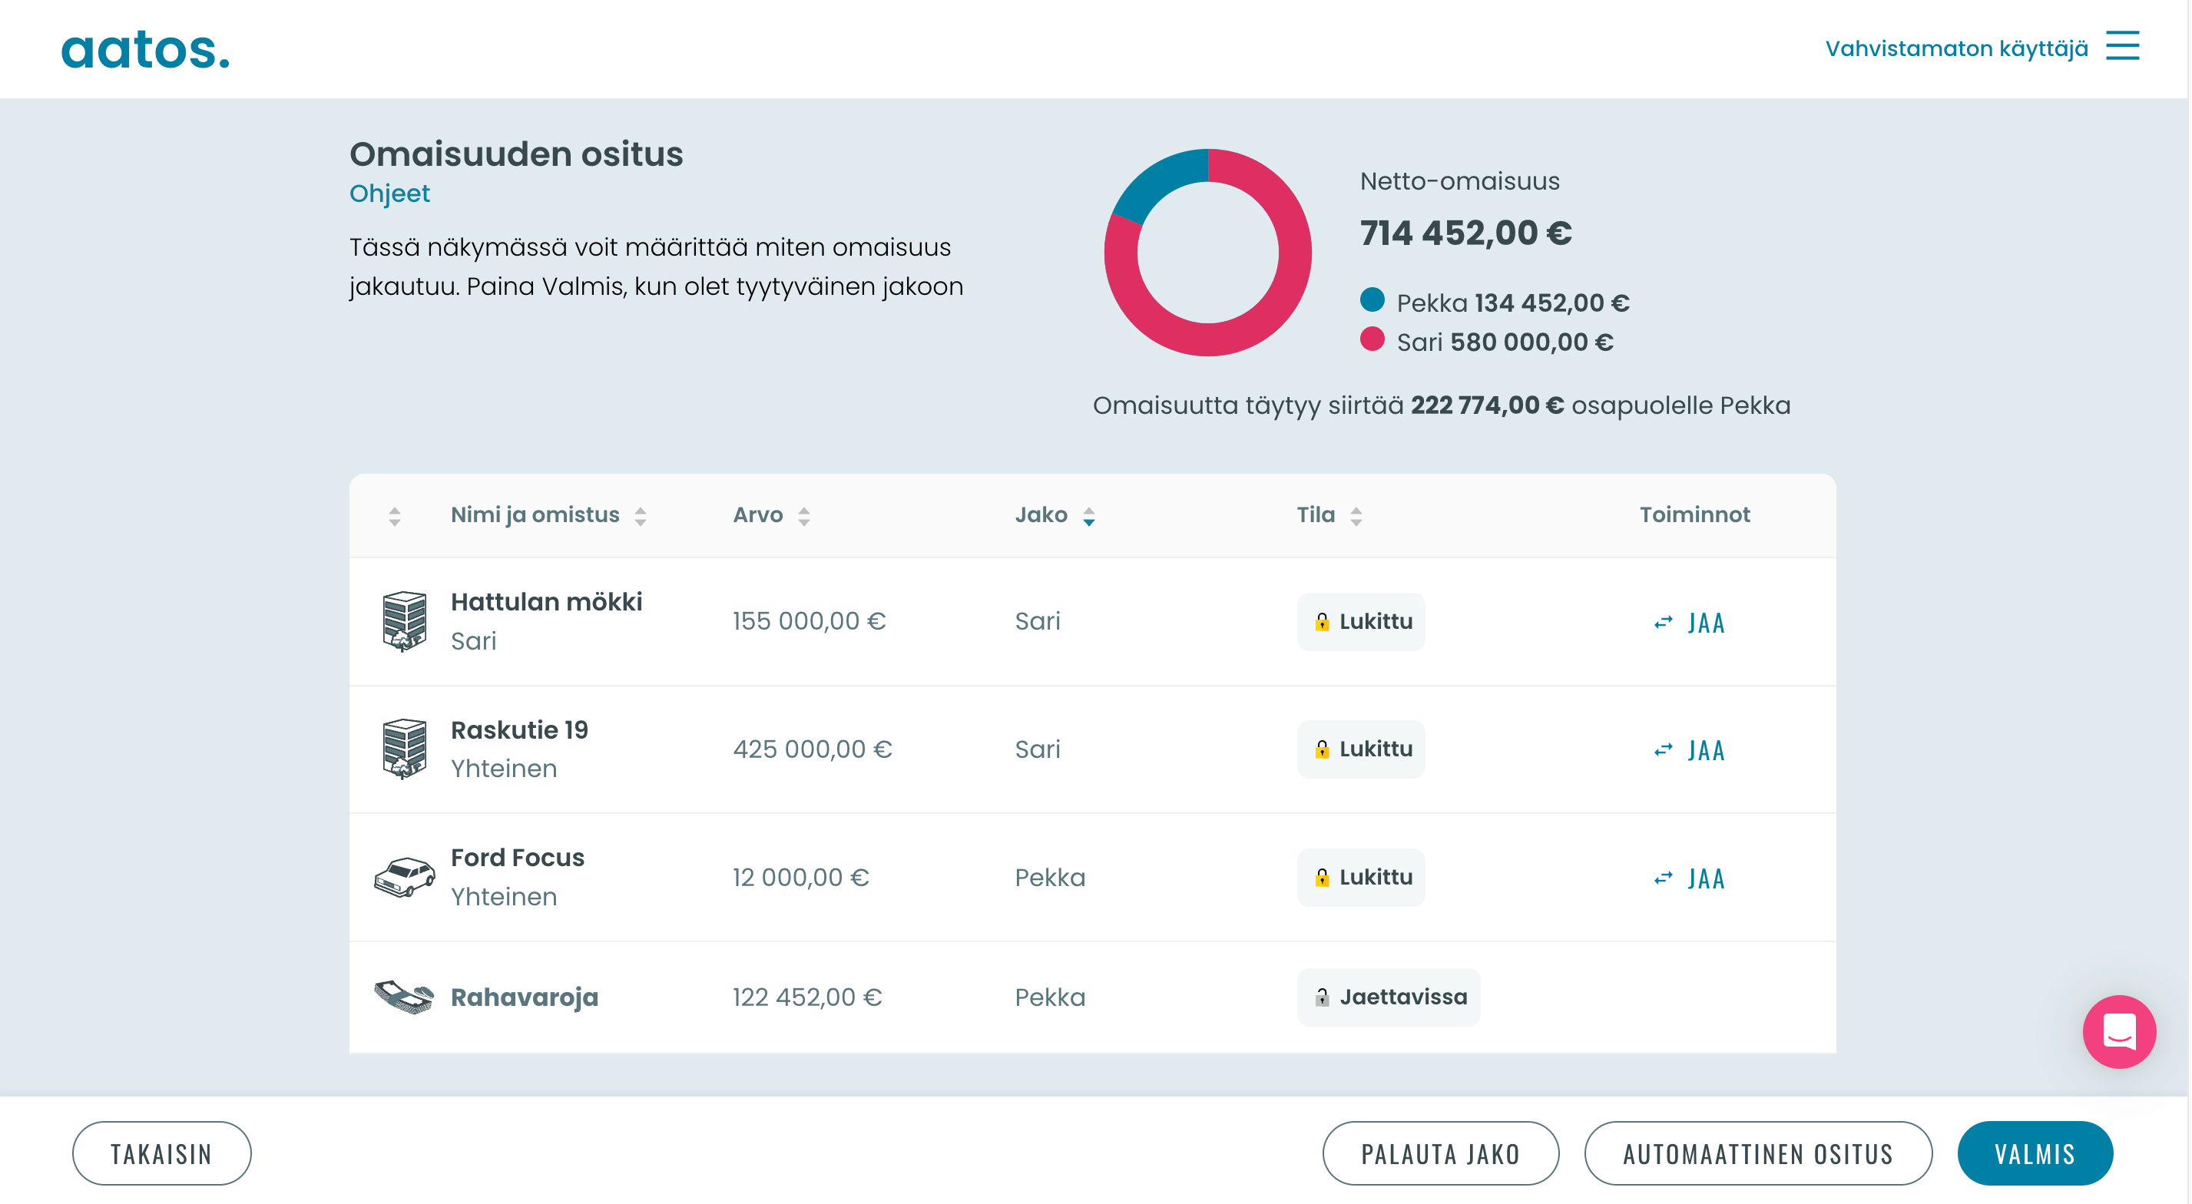Image resolution: width=2192 pixels, height=1204 pixels.
Task: Click the money icon beside Rahavaroja
Action: click(402, 997)
